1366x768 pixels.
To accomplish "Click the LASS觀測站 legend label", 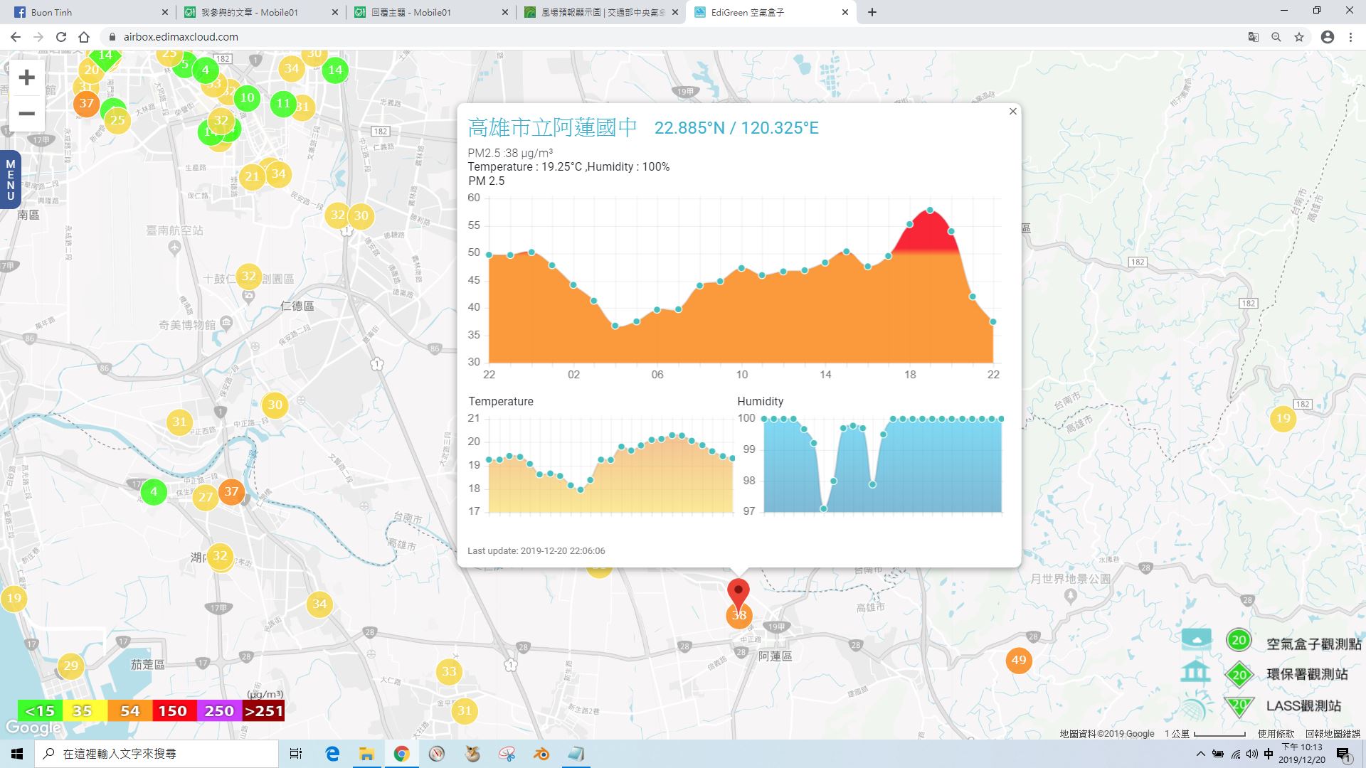I will 1303,706.
